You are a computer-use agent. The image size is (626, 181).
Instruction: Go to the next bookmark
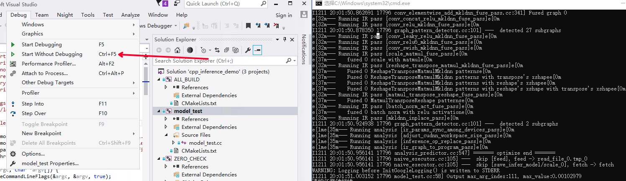tap(267, 26)
